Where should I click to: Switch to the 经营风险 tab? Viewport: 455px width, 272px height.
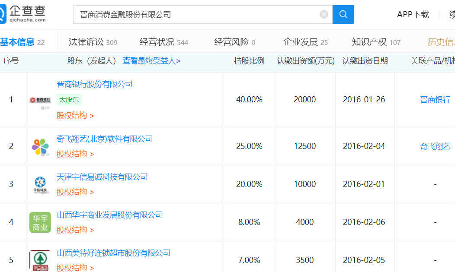(x=234, y=42)
